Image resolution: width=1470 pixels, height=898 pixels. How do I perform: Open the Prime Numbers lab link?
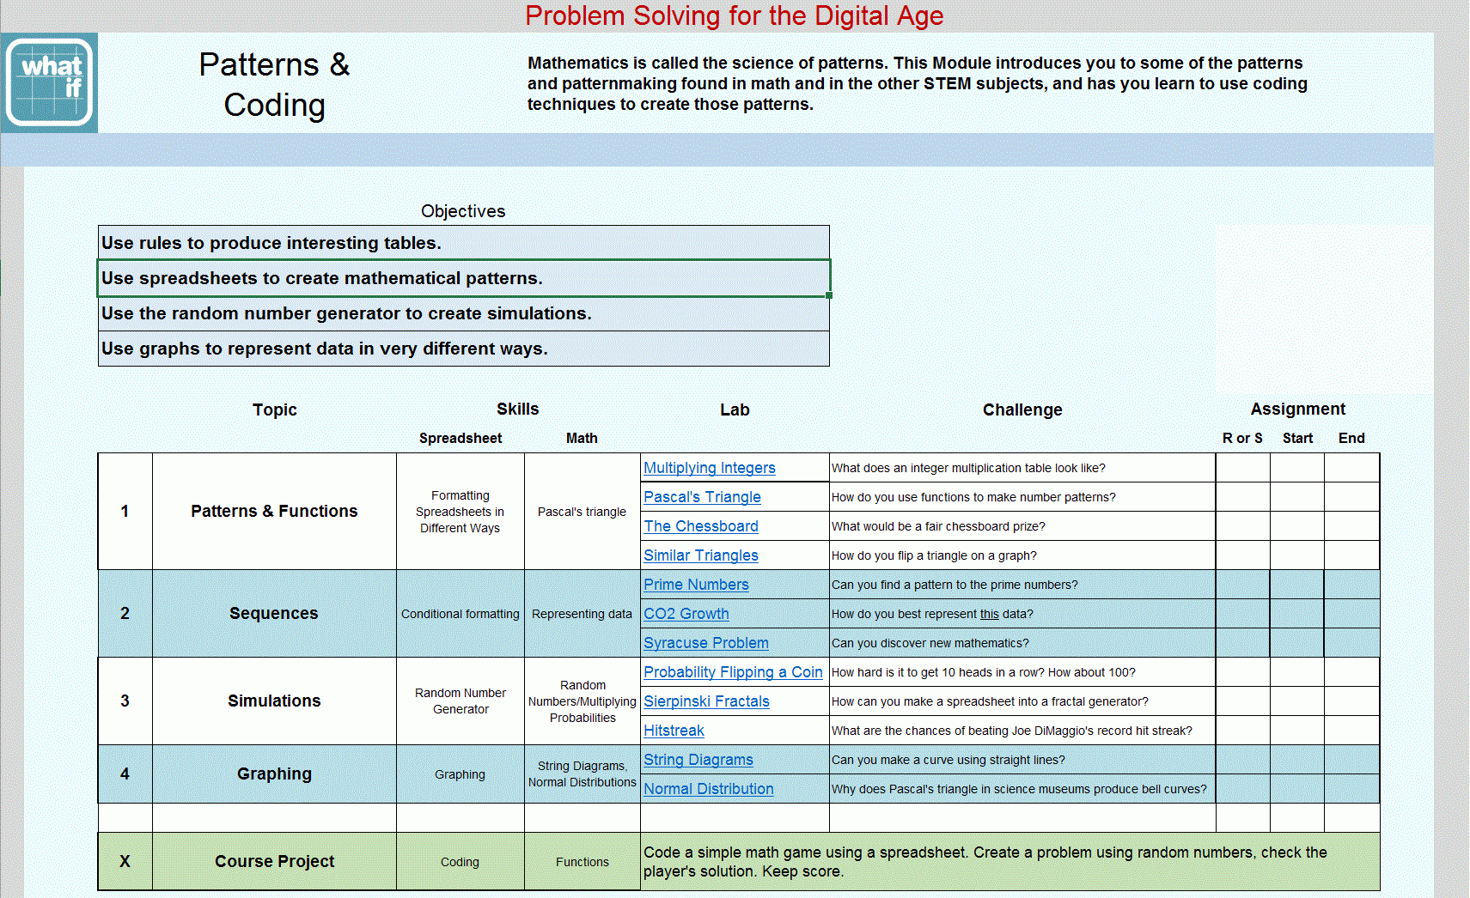tap(696, 585)
